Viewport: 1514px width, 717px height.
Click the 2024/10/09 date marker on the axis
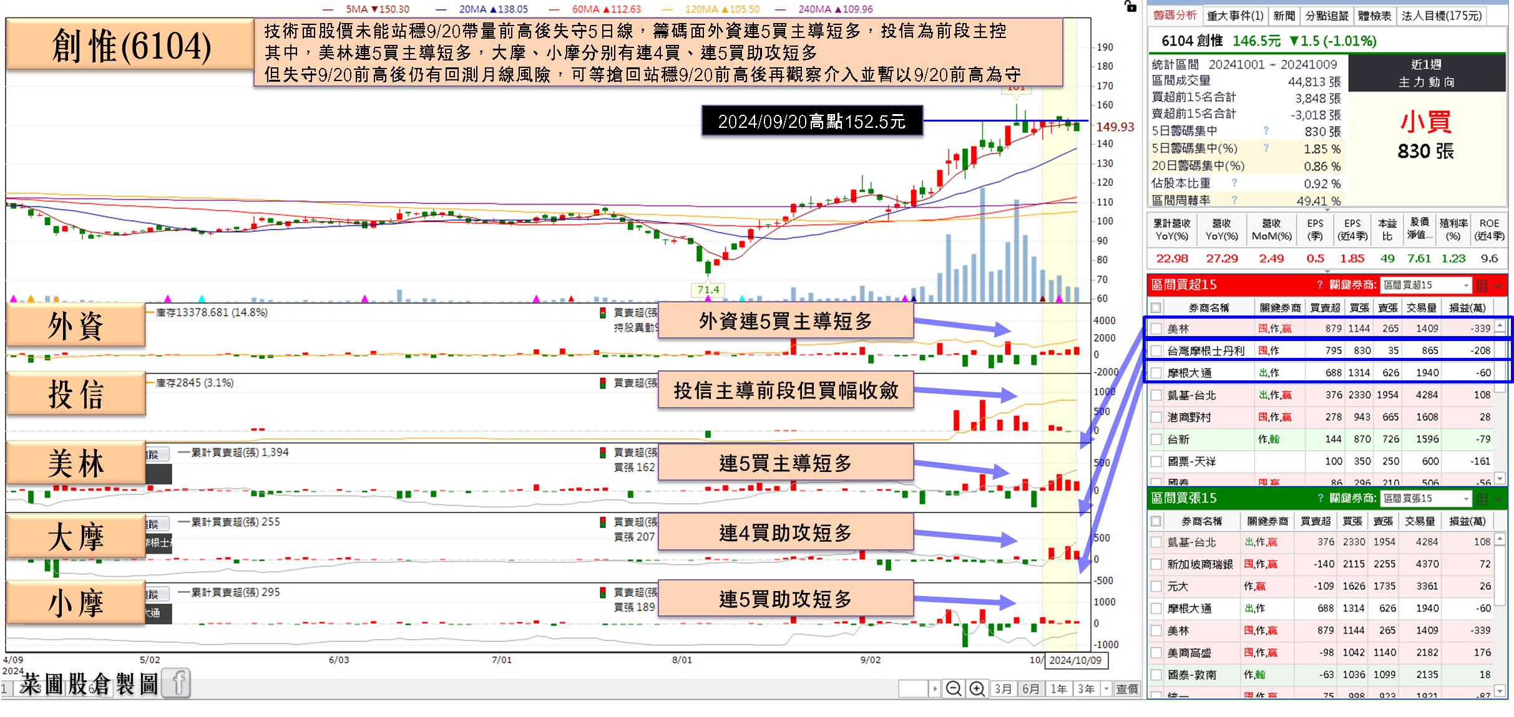(1075, 660)
